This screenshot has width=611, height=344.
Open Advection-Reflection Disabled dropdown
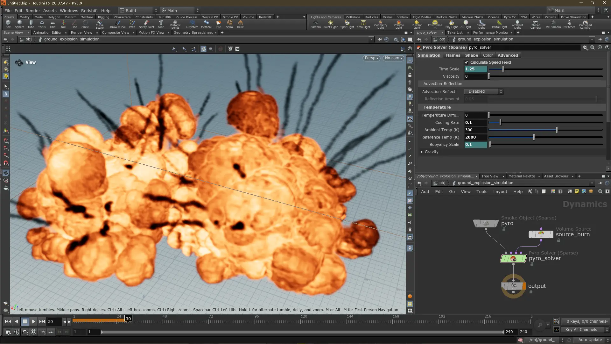[x=484, y=91]
